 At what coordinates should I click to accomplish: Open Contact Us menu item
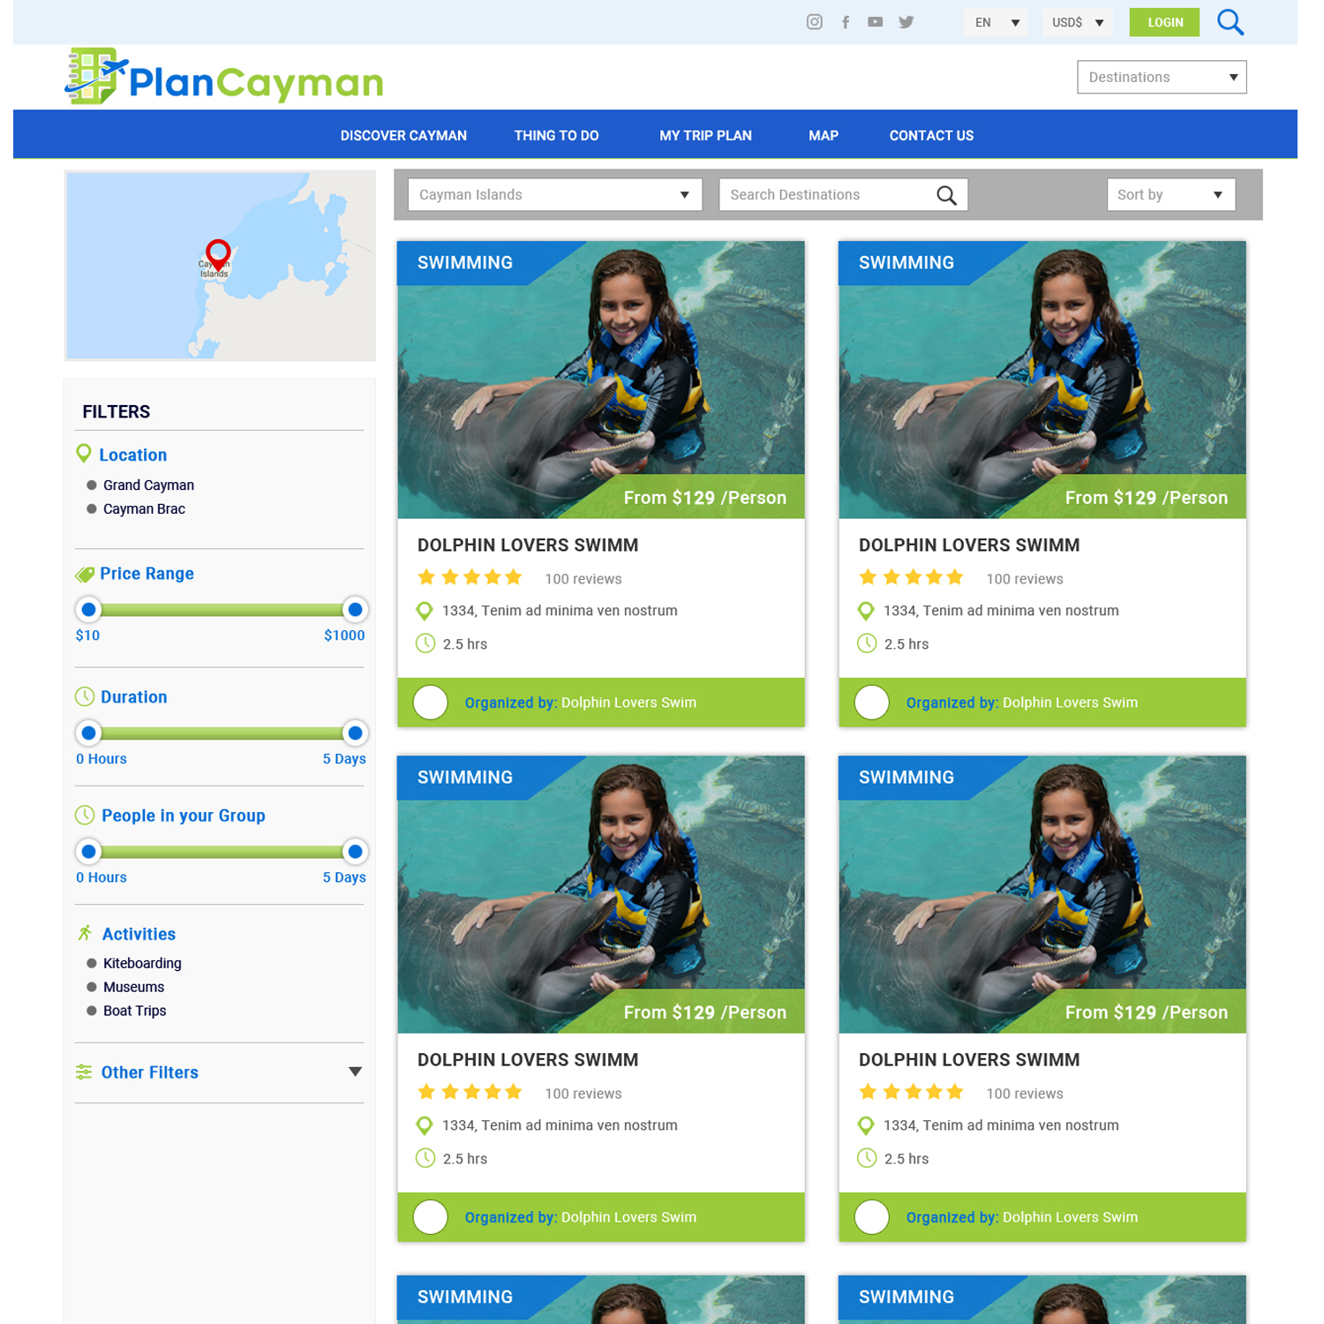point(931,135)
